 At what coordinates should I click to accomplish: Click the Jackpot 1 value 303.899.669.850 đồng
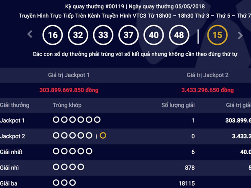coord(69,90)
